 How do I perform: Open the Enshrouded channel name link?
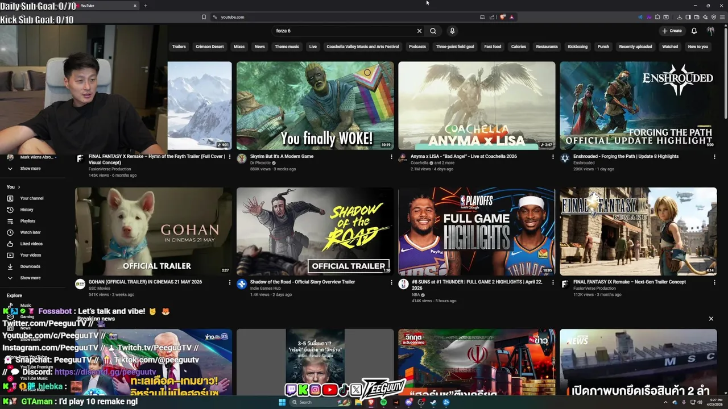point(584,163)
